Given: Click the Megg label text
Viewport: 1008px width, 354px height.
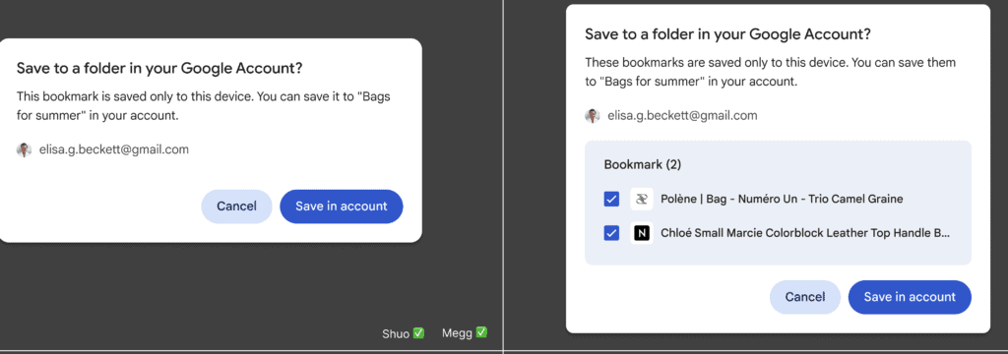Looking at the screenshot, I should [x=457, y=333].
